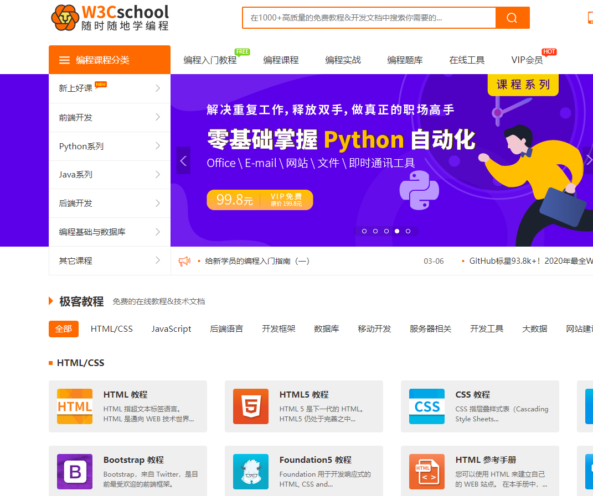Click the orange triangle beside 极客教程

[51, 301]
